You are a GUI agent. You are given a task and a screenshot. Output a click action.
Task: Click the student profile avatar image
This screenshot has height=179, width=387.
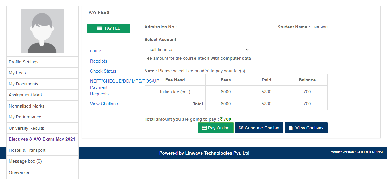tap(42, 31)
